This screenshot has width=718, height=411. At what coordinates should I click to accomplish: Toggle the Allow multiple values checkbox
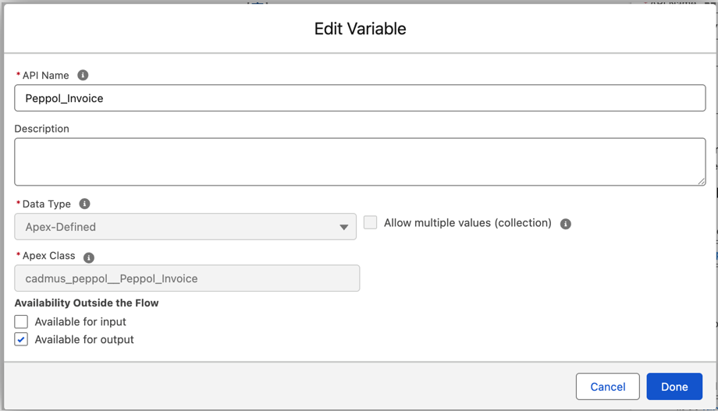(x=371, y=223)
